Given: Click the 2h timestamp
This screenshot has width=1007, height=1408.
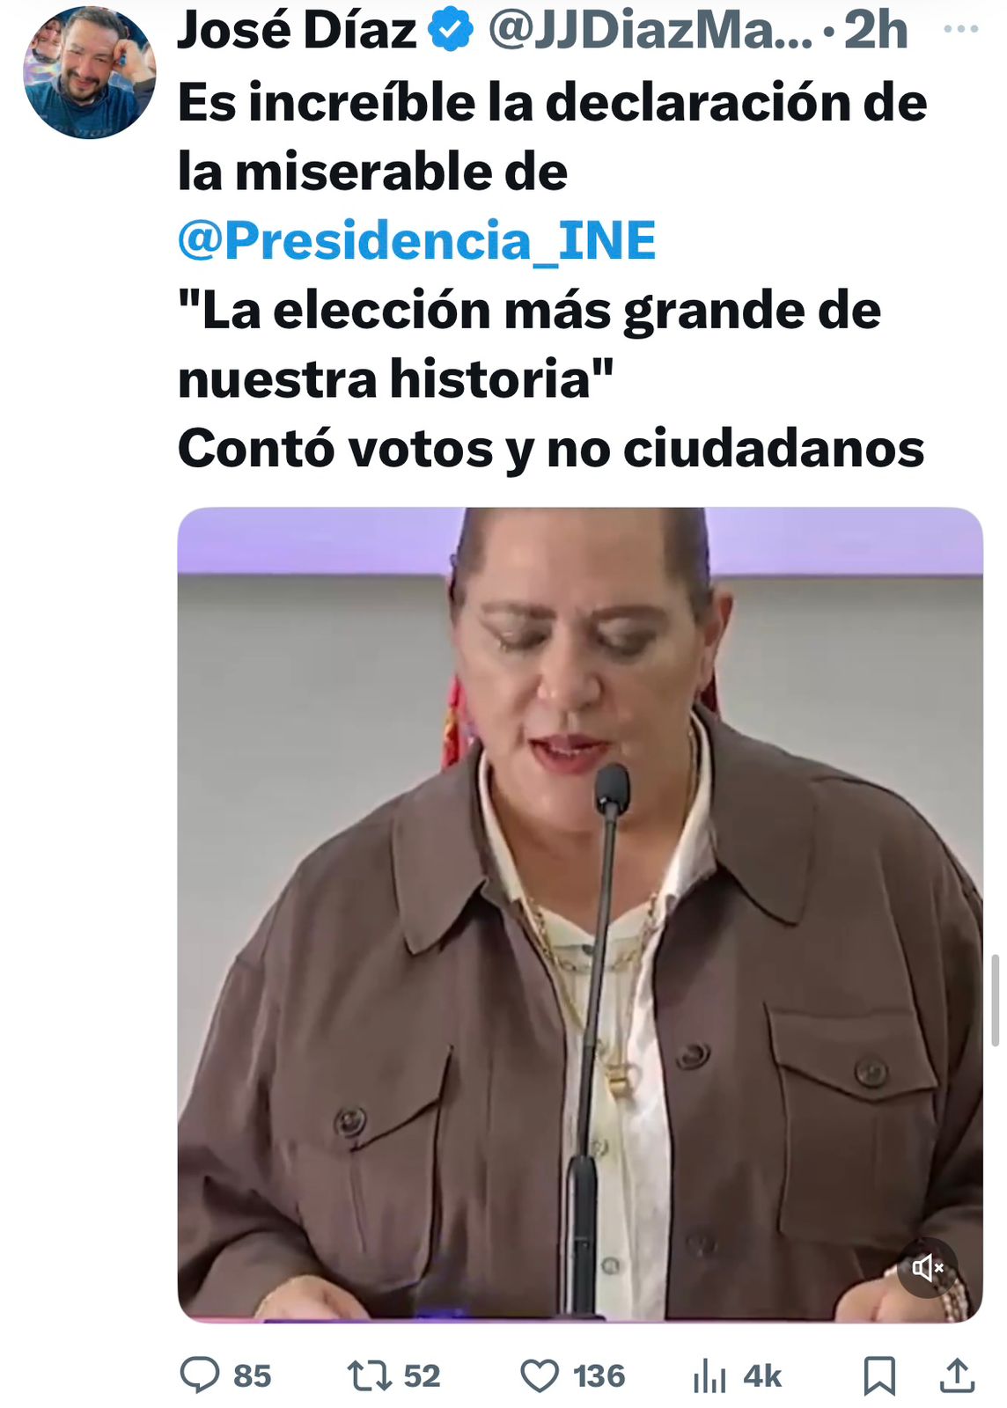Looking at the screenshot, I should coord(876,30).
